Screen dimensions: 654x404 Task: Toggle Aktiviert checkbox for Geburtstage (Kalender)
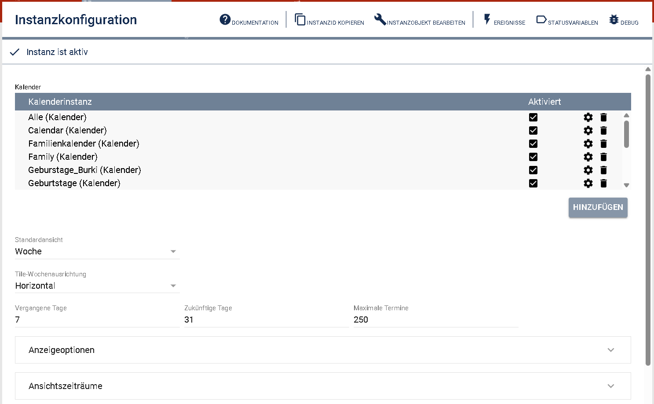pyautogui.click(x=533, y=184)
